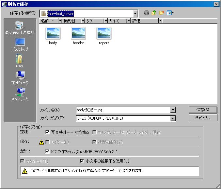Go to デスクトップ in the sidebar
This screenshot has width=221, height=189.
pyautogui.click(x=20, y=44)
